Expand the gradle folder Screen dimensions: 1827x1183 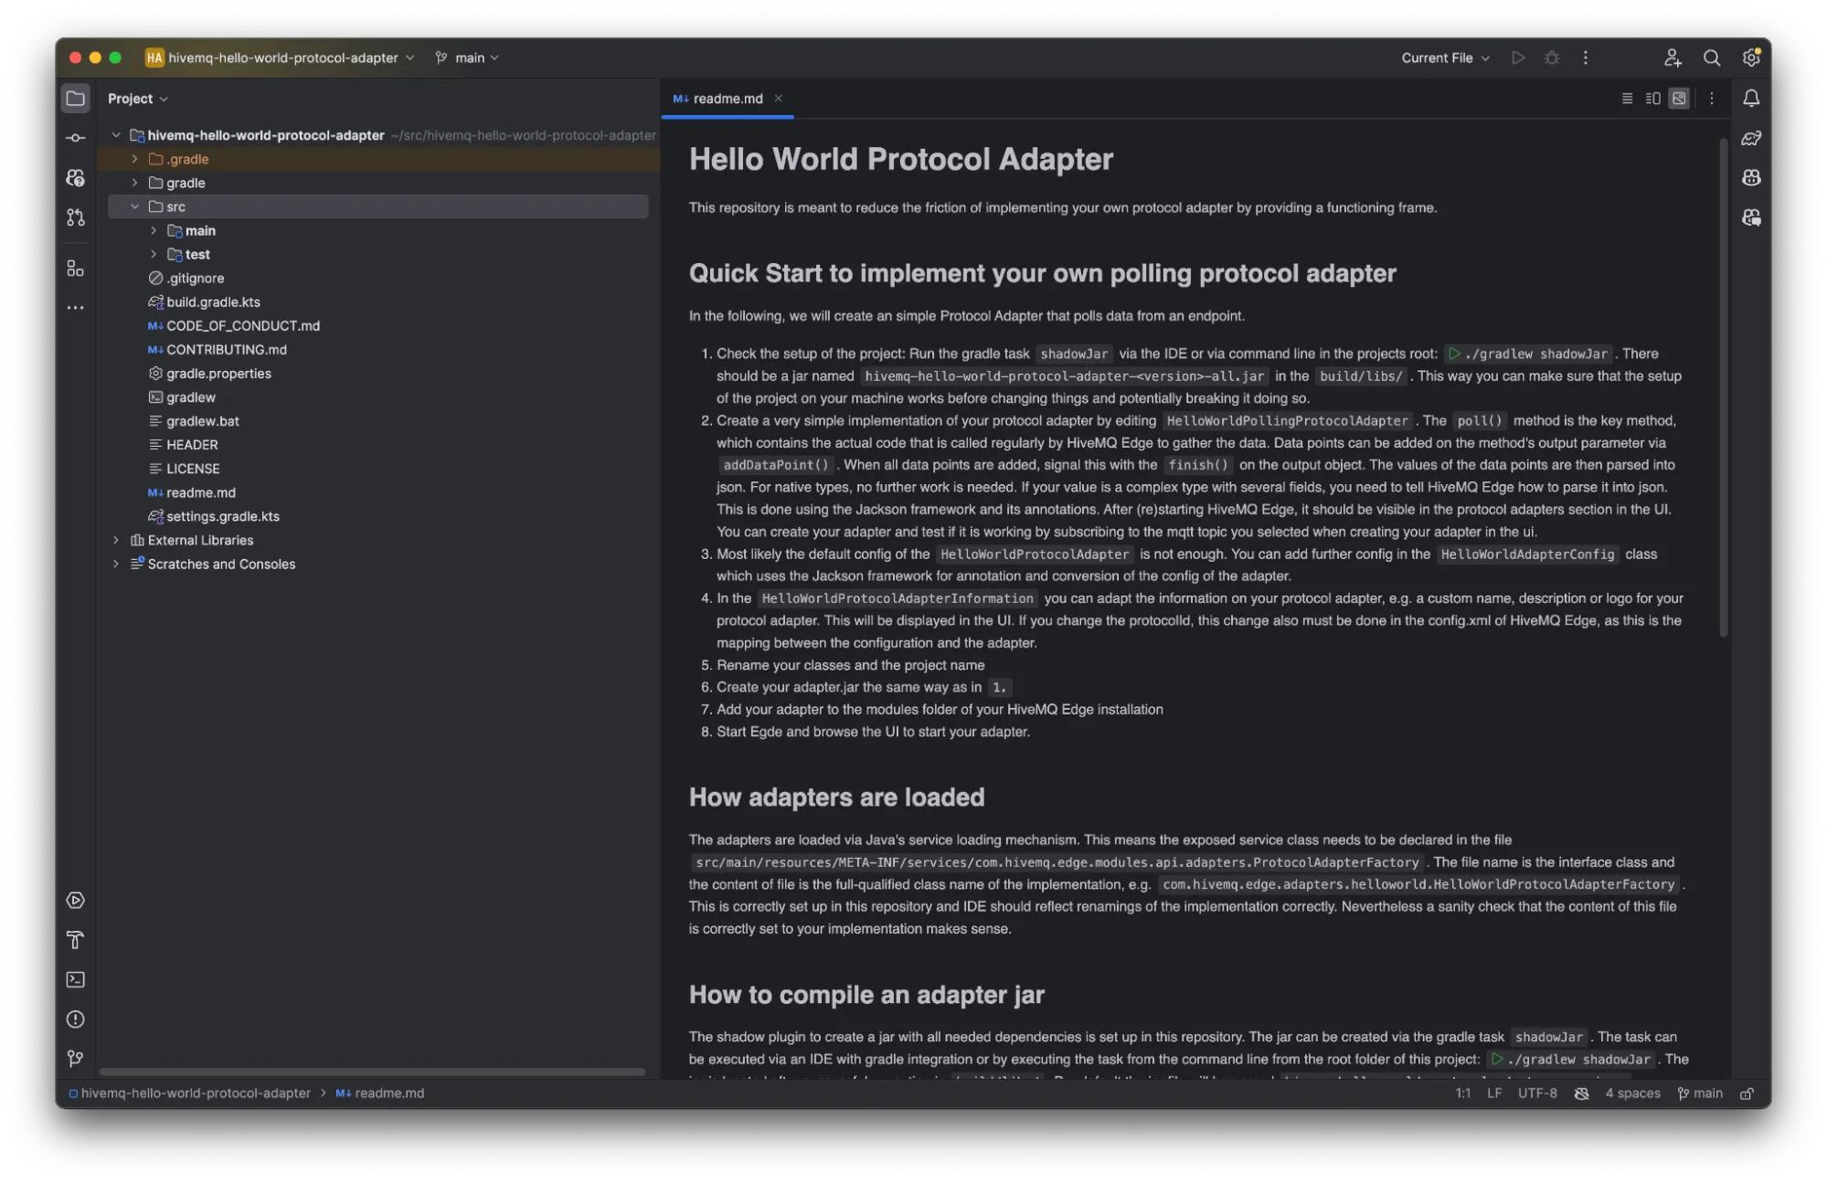[134, 183]
